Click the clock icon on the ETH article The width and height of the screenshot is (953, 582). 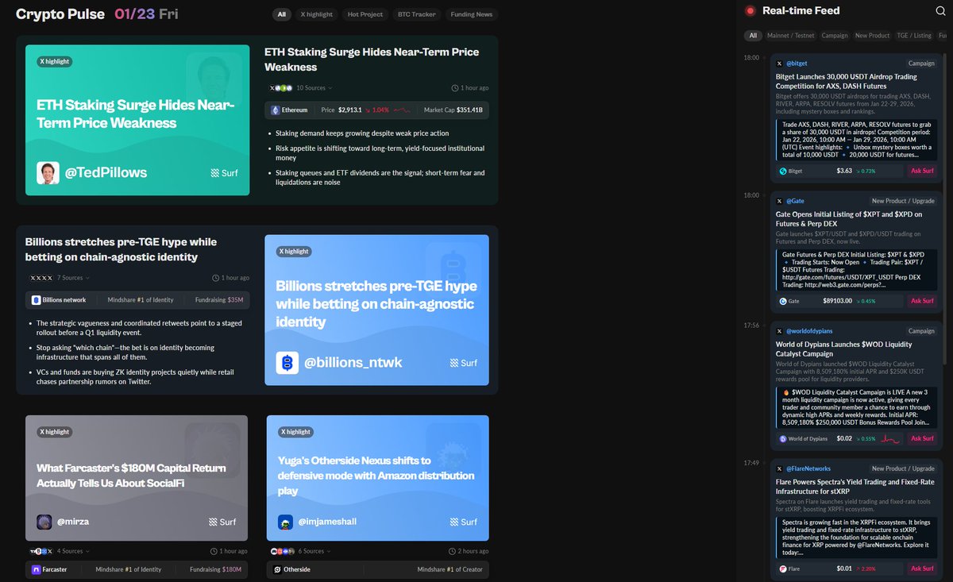pyautogui.click(x=454, y=88)
